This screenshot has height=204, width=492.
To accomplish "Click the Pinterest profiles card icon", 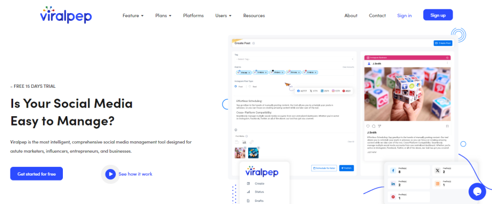I will pyautogui.click(x=393, y=197).
